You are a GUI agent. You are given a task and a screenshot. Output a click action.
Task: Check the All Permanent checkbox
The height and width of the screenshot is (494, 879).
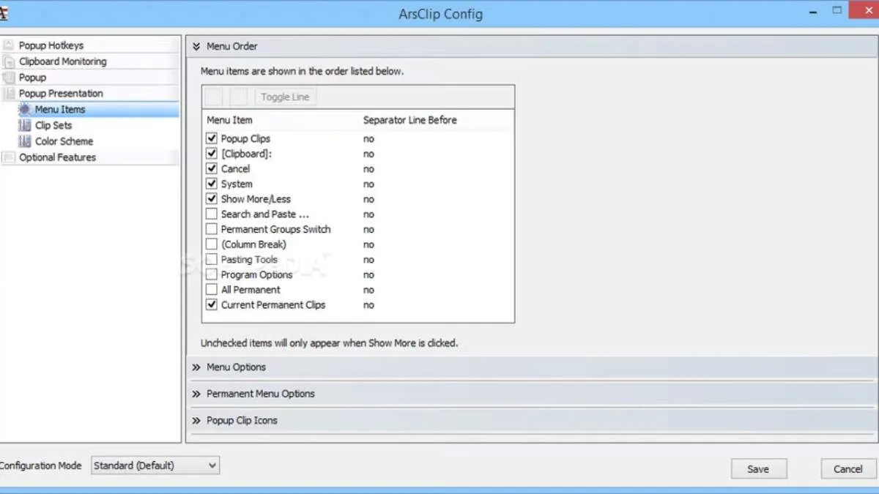point(212,290)
